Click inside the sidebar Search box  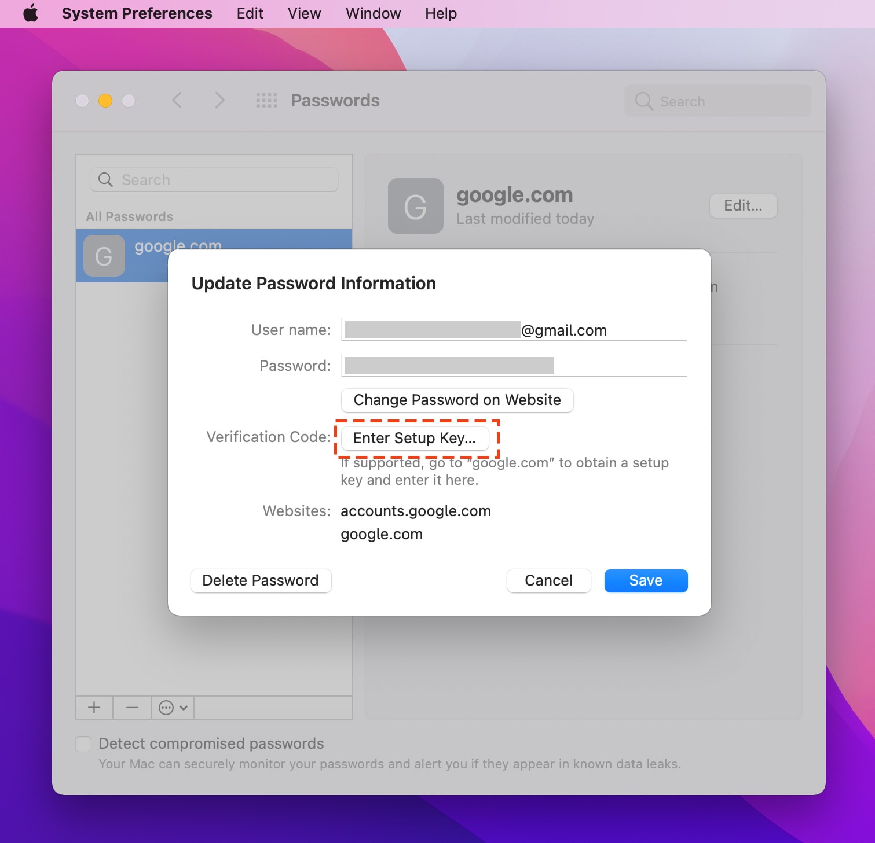tap(213, 179)
